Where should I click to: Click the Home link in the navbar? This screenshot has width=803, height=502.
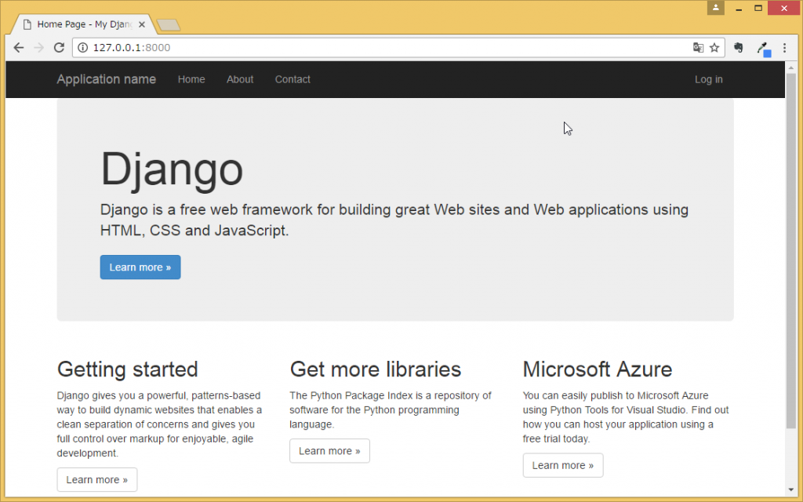pos(191,79)
